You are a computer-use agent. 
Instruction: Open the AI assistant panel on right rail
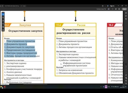126,13
